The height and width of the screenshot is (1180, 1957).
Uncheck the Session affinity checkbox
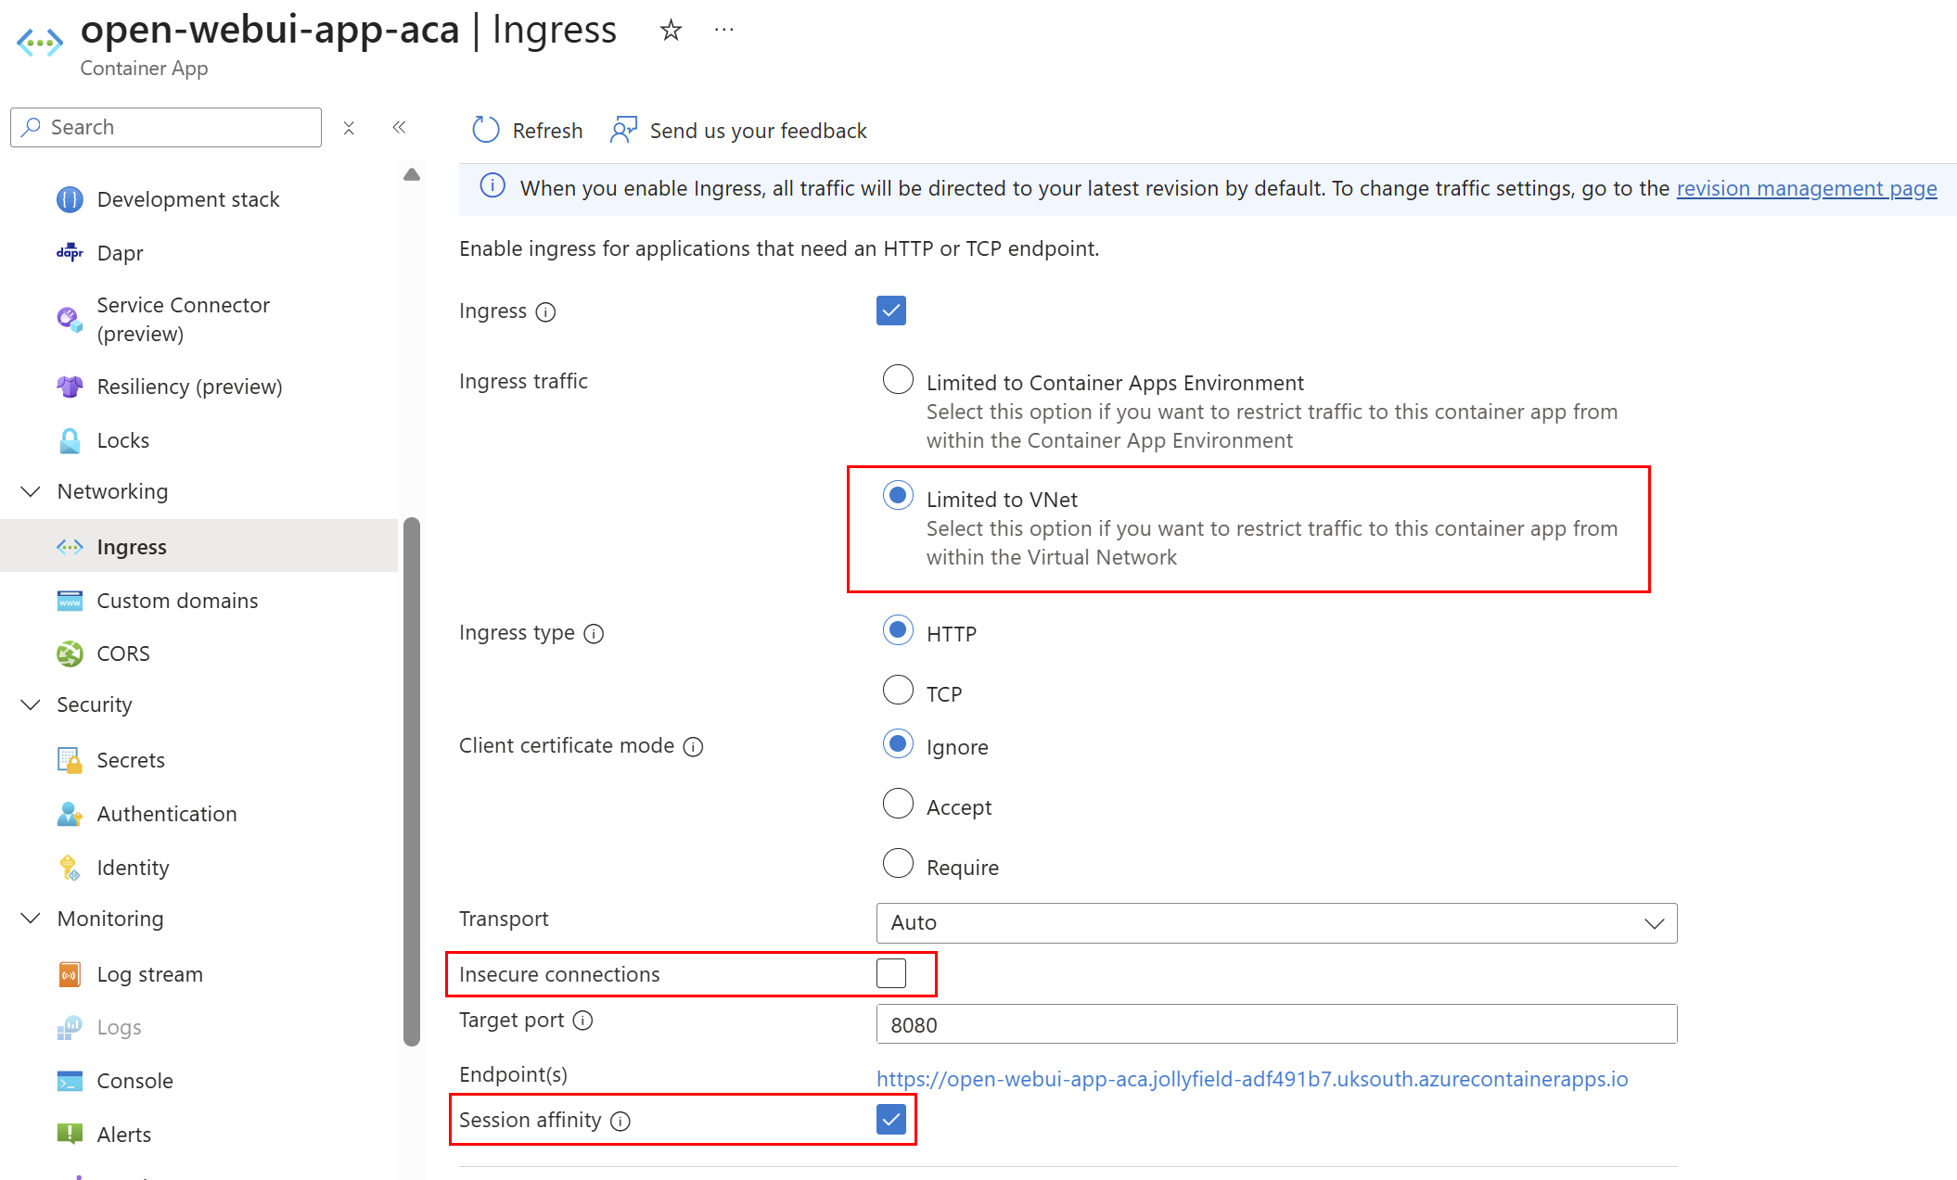[890, 1120]
